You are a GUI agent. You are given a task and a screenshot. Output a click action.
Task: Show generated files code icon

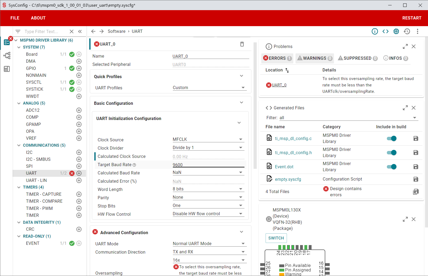click(x=386, y=31)
